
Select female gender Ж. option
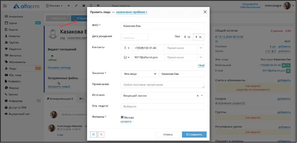(199, 37)
